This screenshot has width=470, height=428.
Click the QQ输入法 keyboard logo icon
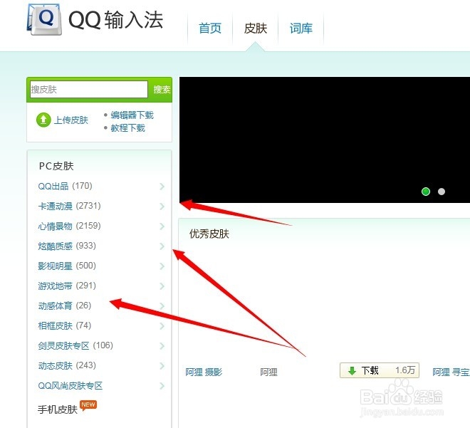[44, 19]
